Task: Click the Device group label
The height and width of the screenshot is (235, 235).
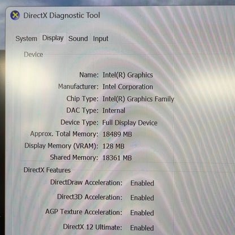Action: click(x=33, y=55)
